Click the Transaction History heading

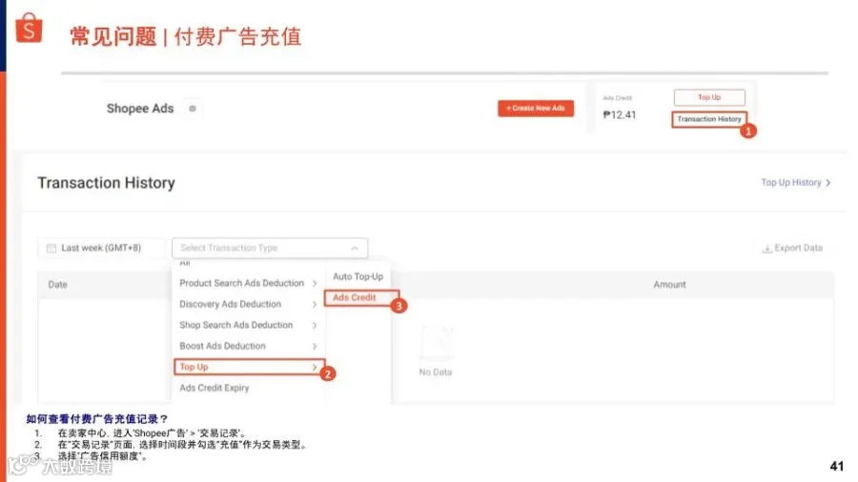[x=106, y=183]
